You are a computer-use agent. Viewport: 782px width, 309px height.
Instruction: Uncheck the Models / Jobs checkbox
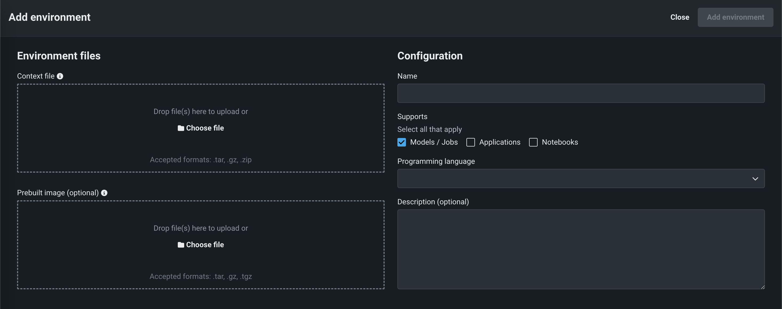pos(401,142)
